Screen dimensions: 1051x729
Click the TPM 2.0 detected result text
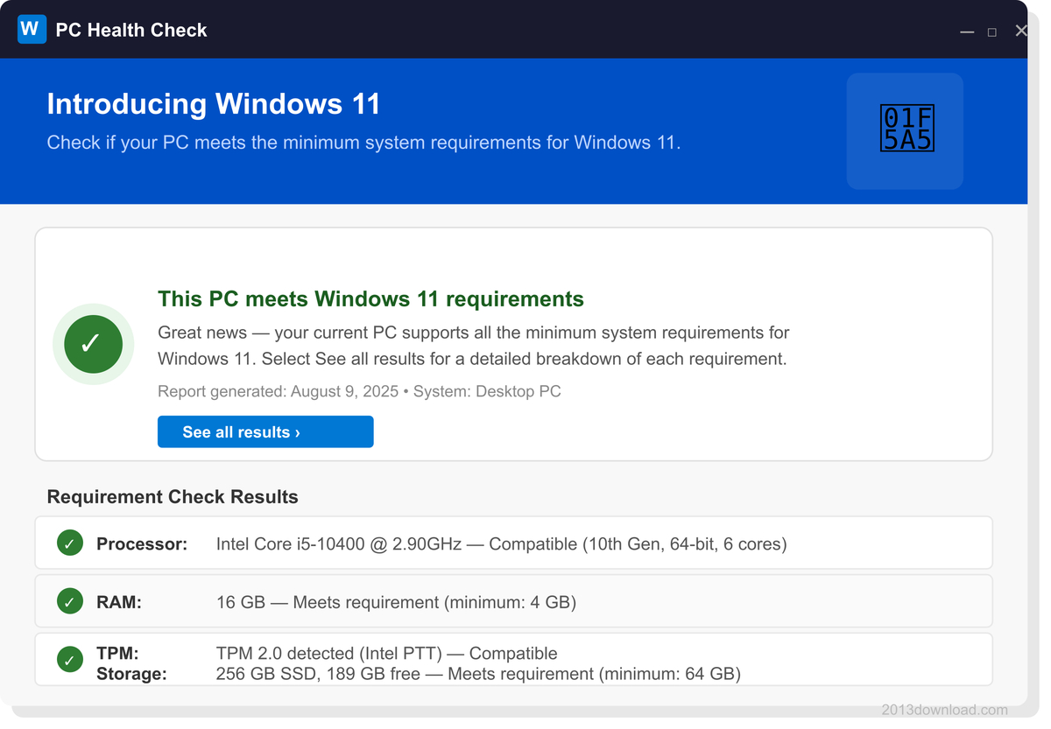tap(386, 654)
